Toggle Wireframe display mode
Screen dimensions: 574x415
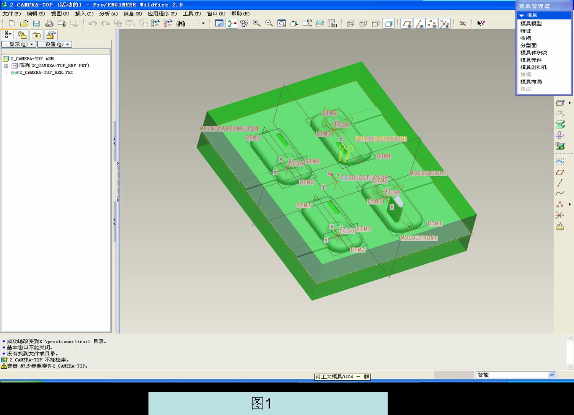(351, 23)
